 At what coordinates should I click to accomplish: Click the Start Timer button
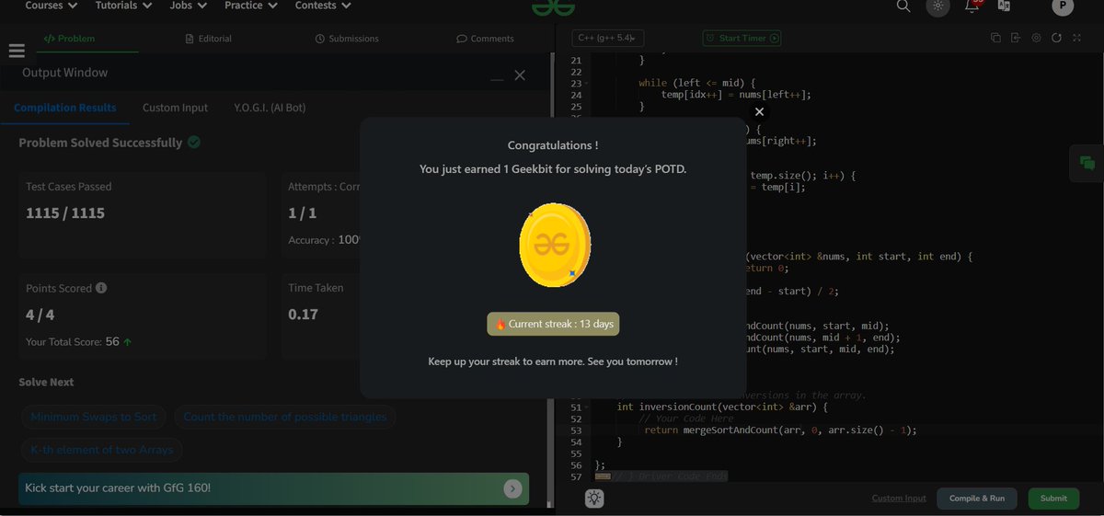point(742,39)
